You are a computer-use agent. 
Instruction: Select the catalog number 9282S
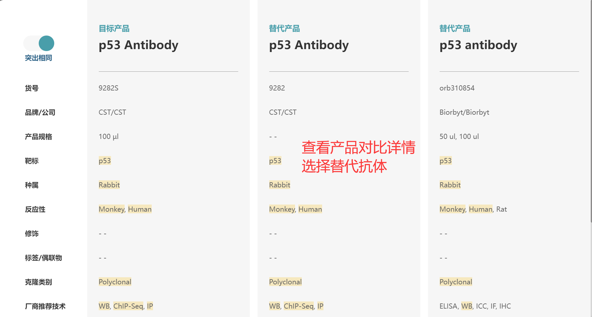pos(108,88)
